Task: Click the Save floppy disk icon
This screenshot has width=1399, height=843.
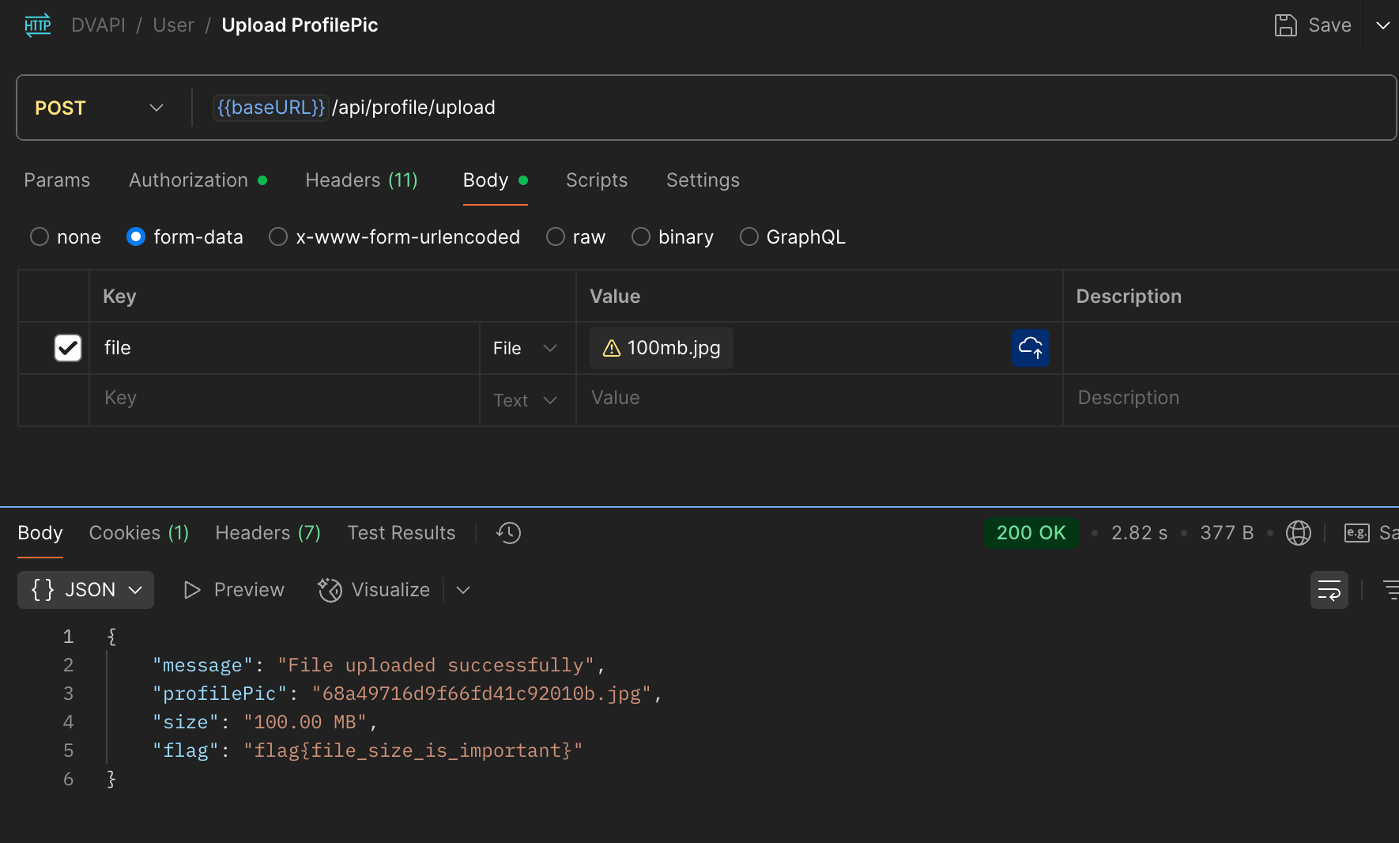Action: pyautogui.click(x=1285, y=25)
